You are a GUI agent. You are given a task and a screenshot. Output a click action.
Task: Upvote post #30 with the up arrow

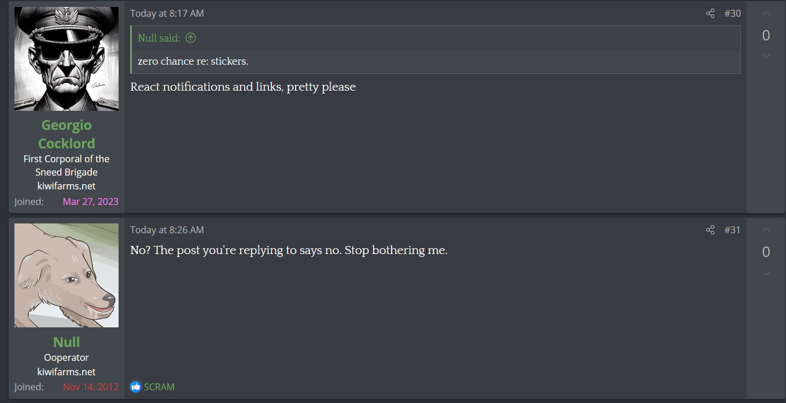click(x=766, y=13)
